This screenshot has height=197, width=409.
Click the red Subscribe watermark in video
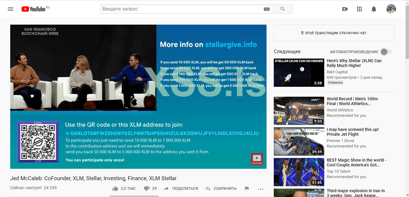(257, 159)
